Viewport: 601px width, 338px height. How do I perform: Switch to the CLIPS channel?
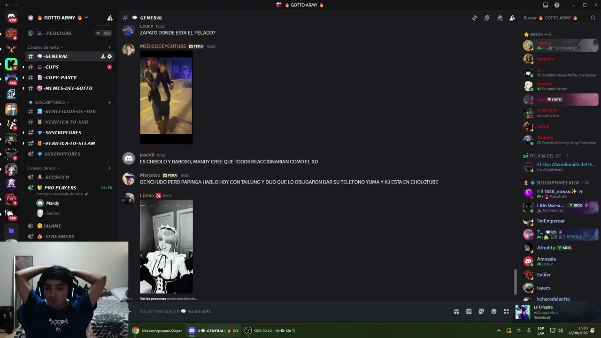[69, 67]
